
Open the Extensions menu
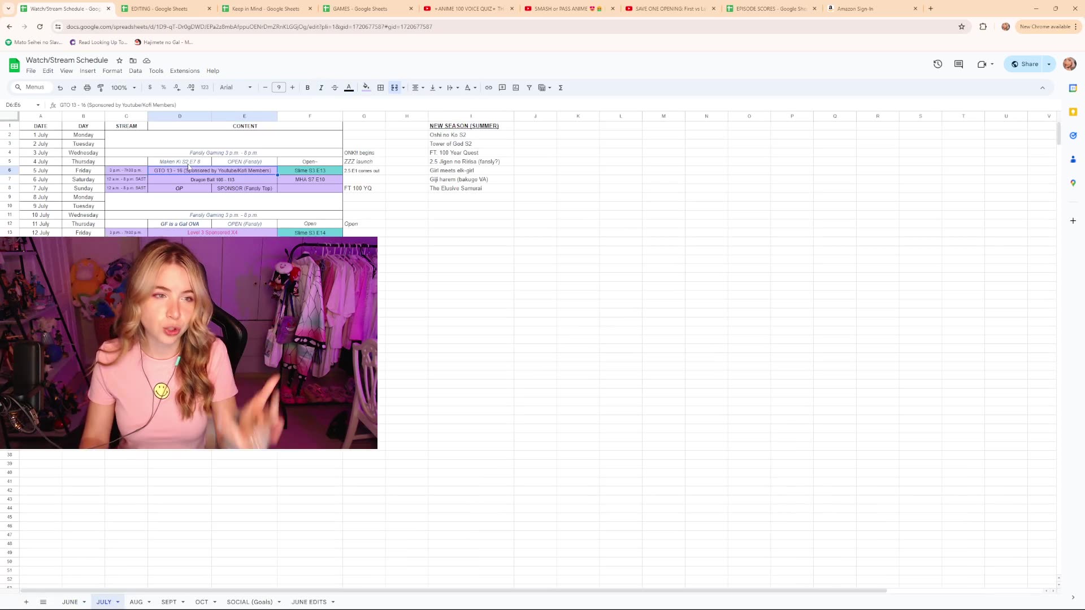click(x=184, y=71)
